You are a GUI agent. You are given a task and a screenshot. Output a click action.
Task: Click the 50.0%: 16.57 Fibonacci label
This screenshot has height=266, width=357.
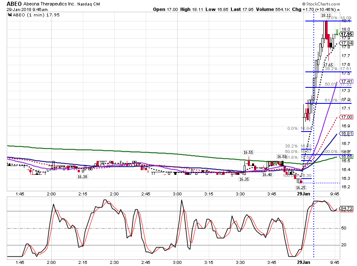[x=298, y=151]
